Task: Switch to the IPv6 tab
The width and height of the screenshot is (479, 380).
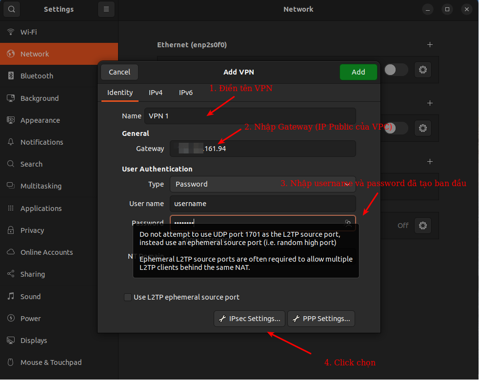Action: 186,93
